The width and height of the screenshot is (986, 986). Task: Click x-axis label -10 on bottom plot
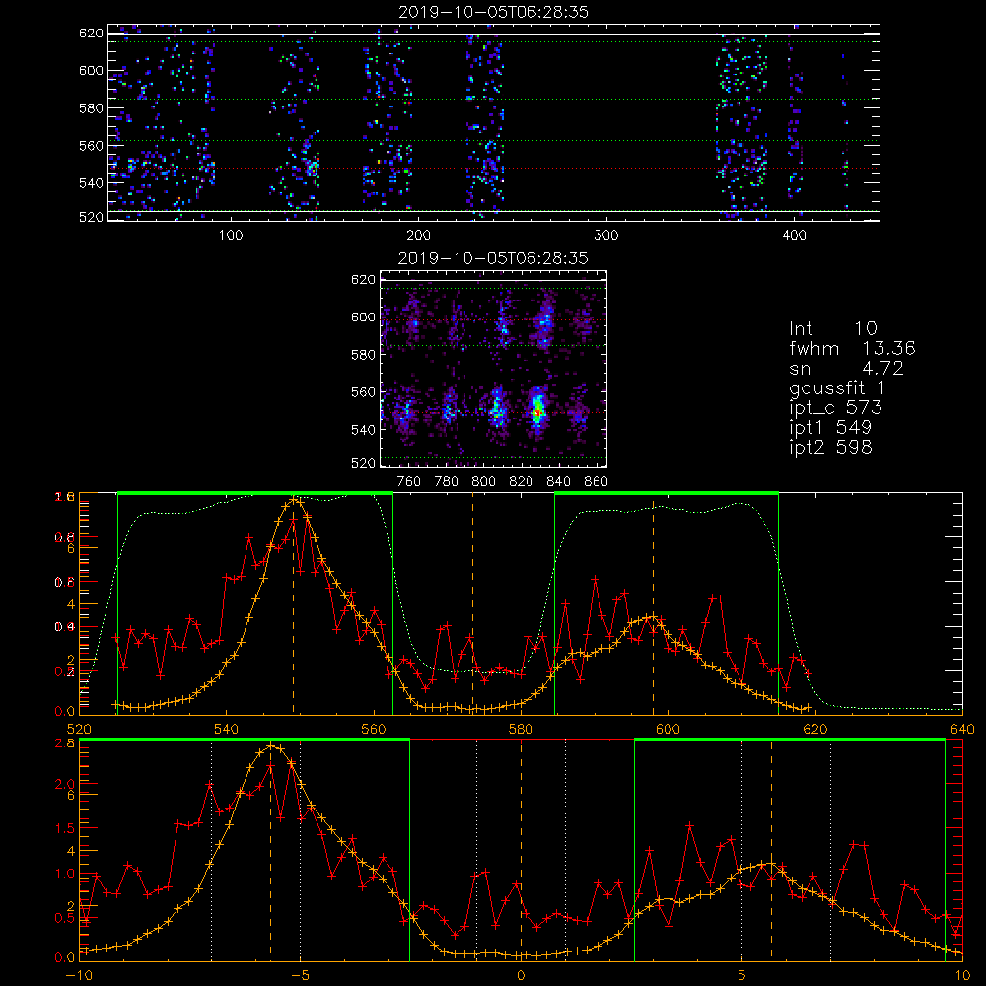click(79, 976)
